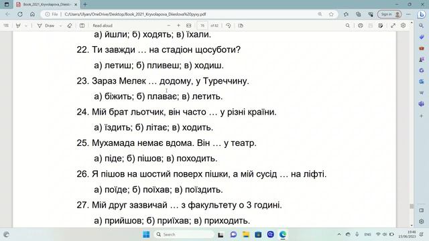Open a new browser tab

pyautogui.click(x=85, y=5)
